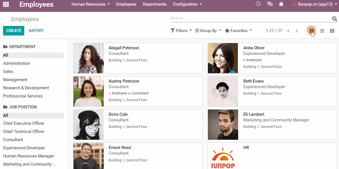
Task: Open Abigail Peterson's employee photo card
Action: (88, 58)
